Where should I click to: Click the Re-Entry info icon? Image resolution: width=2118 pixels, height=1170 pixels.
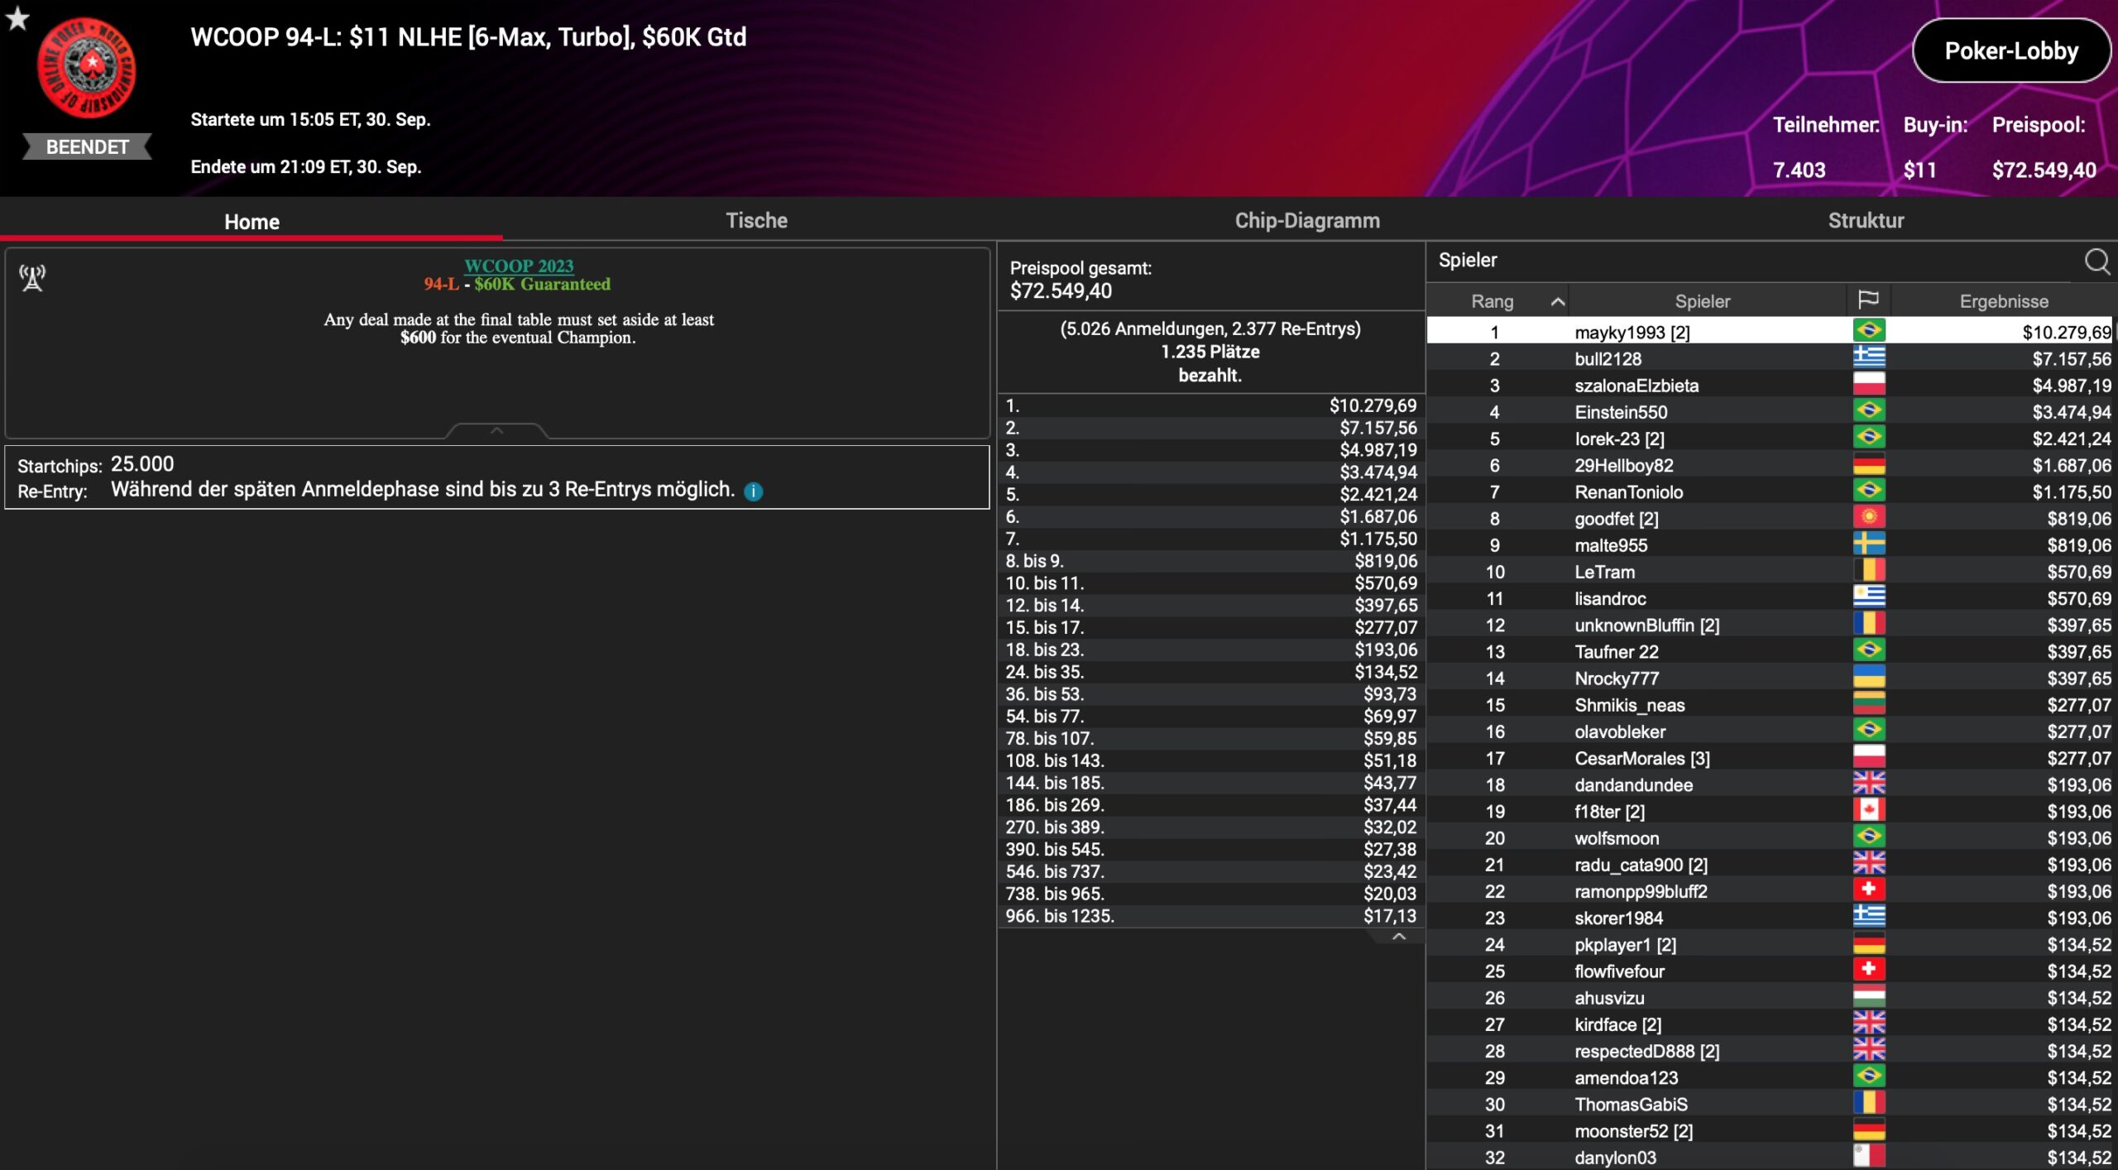(753, 491)
